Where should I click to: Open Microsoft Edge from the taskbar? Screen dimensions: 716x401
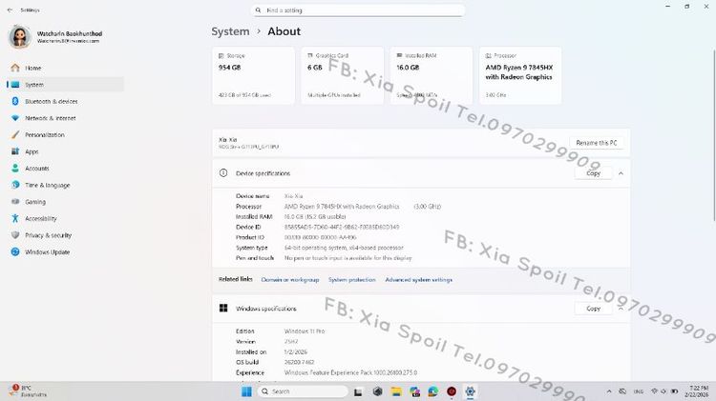click(x=432, y=391)
